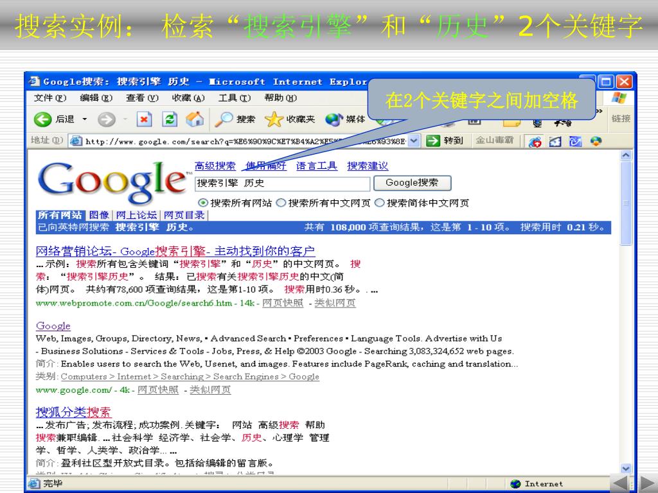Go to Home page icon
Screen dimensions: 658x493
(195, 119)
